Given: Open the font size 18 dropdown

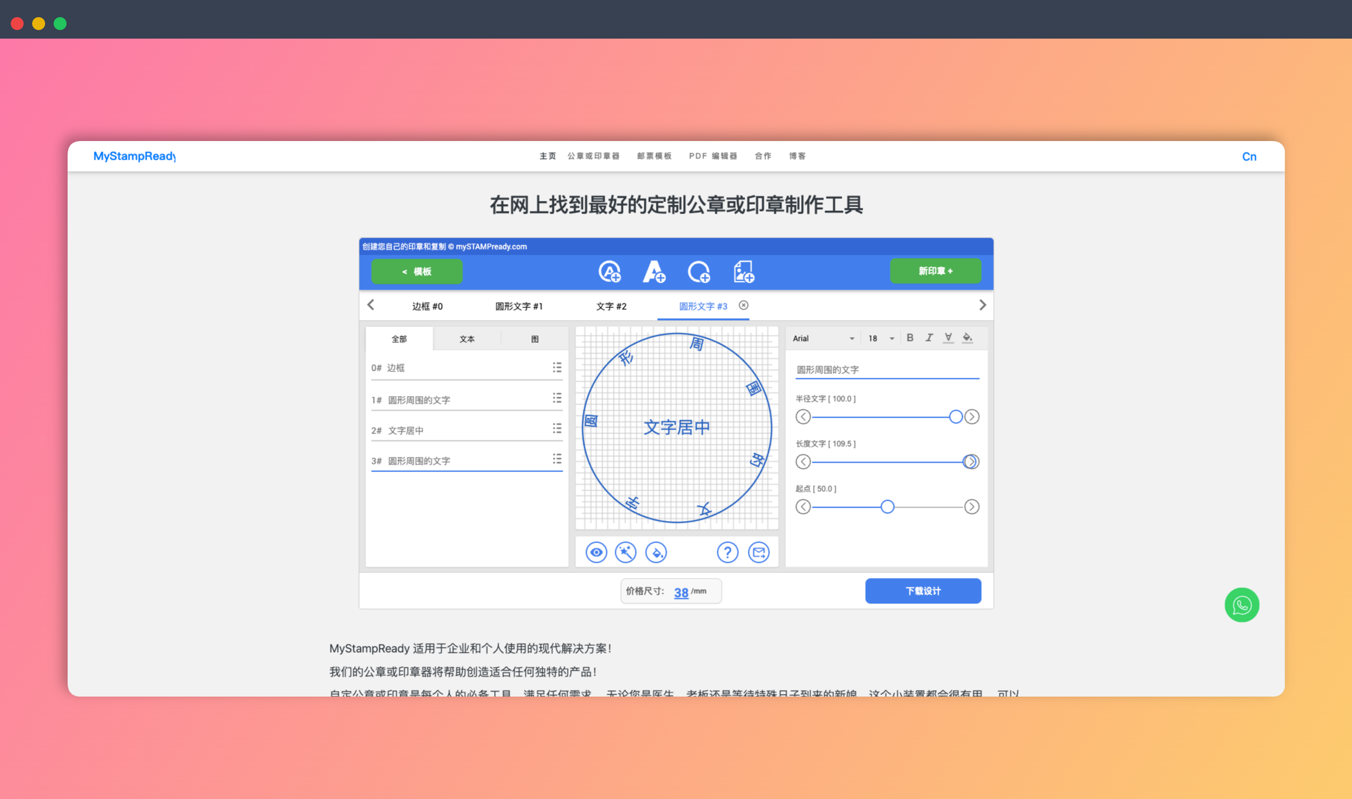Looking at the screenshot, I should (880, 338).
